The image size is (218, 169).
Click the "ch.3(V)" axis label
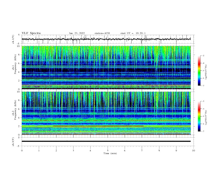[x=13, y=142]
